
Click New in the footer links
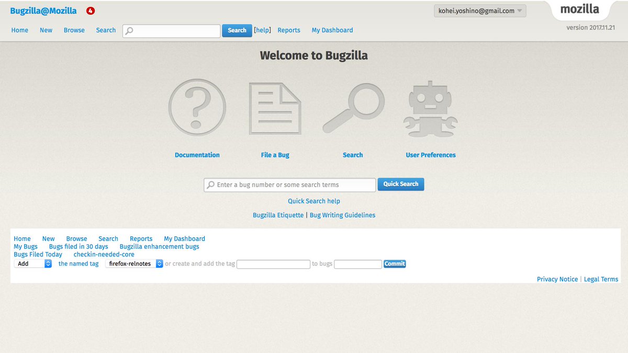point(48,238)
